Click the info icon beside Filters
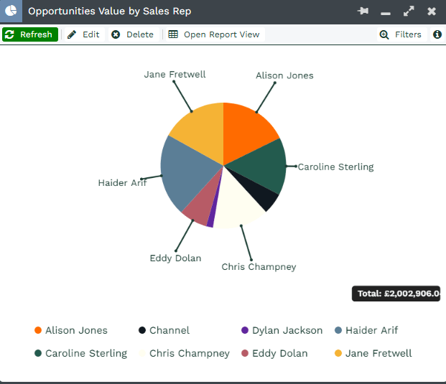Screen dimensions: 446x384 [437, 34]
